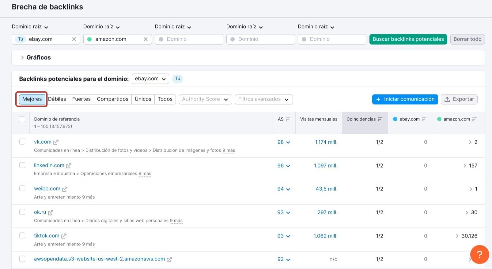Open vk.com external link icon
Image resolution: width=492 pixels, height=269 pixels.
(56, 142)
